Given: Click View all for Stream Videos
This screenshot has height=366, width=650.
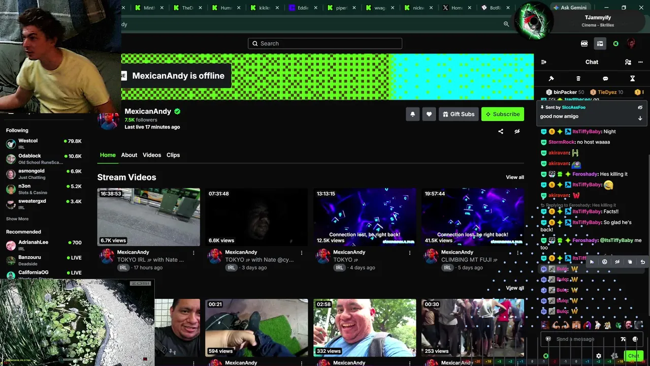Looking at the screenshot, I should tap(515, 177).
